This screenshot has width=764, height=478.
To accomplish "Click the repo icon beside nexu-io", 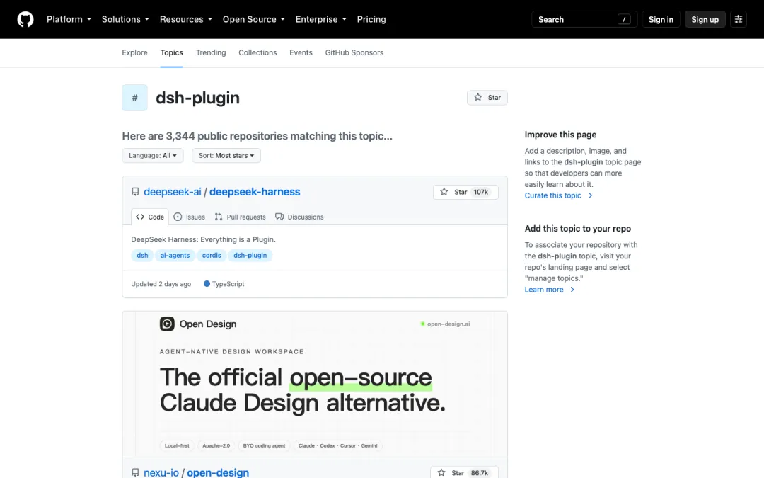I will (x=135, y=472).
